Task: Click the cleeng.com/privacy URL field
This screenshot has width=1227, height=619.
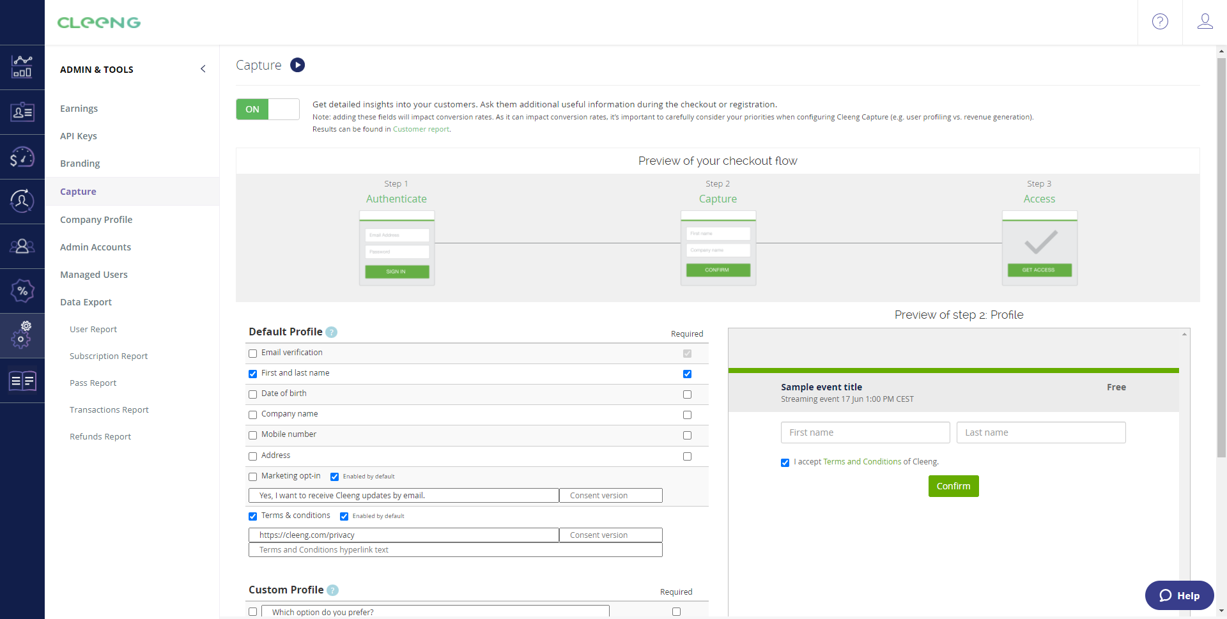Action: tap(404, 535)
